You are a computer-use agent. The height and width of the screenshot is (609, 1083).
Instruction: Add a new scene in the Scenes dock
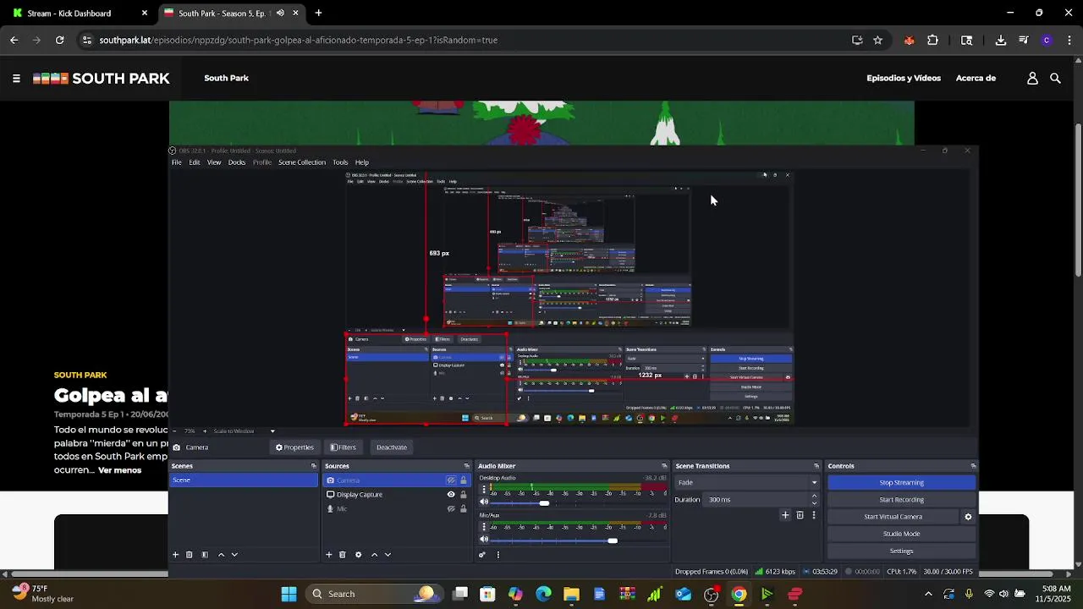pos(176,555)
